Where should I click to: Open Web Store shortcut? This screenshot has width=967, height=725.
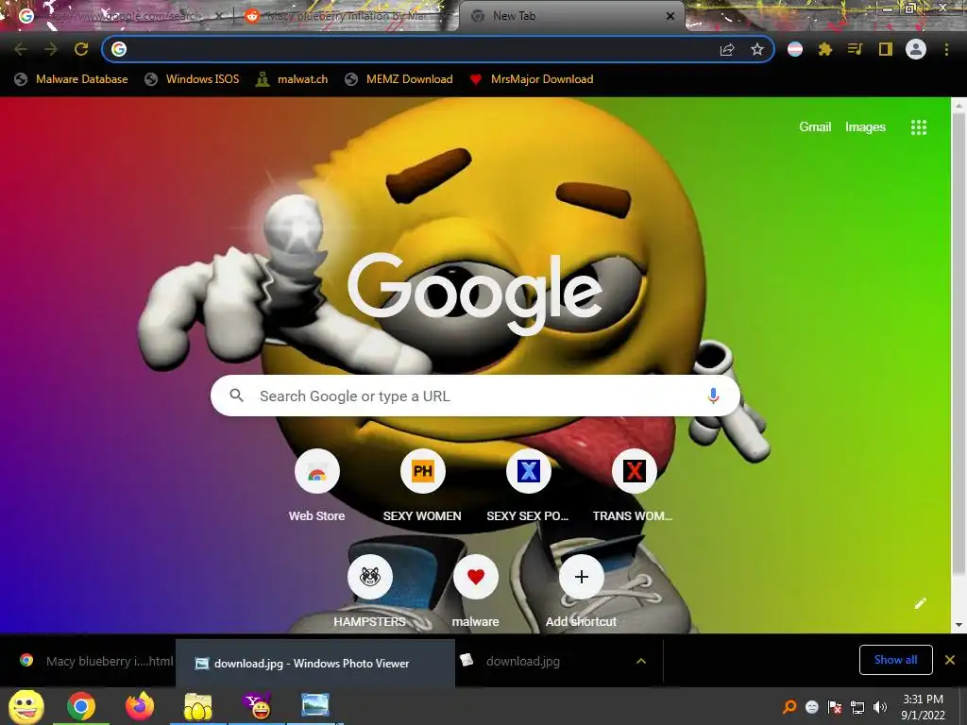[317, 486]
